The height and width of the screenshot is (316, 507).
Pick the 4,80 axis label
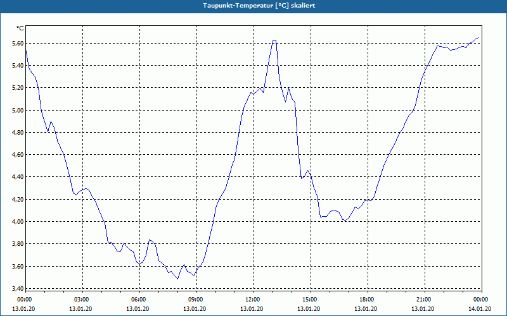[x=18, y=133]
